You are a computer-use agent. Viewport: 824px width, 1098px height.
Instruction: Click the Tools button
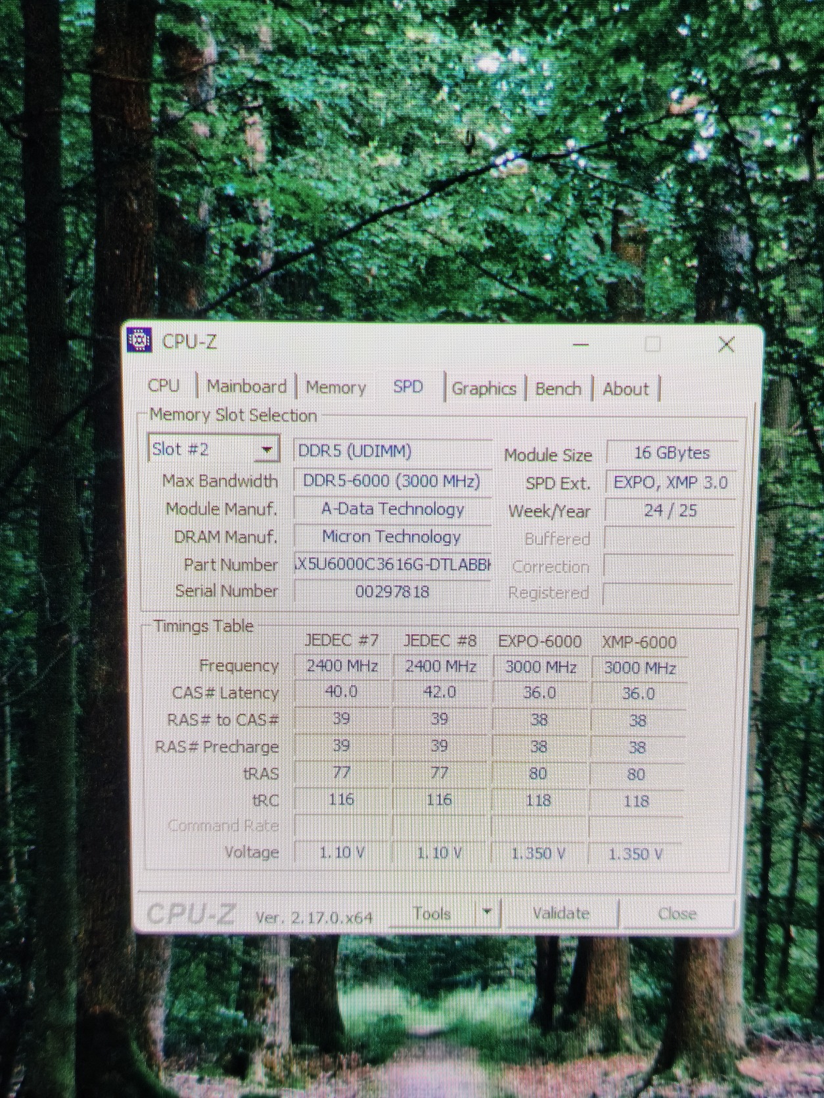coord(433,913)
